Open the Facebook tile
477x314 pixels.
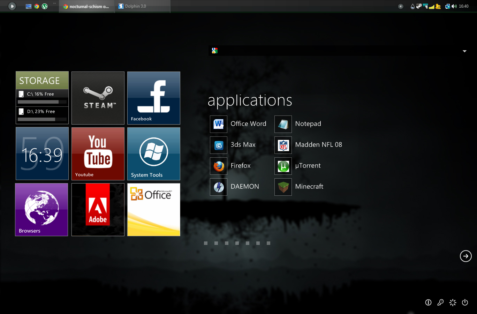[154, 98]
